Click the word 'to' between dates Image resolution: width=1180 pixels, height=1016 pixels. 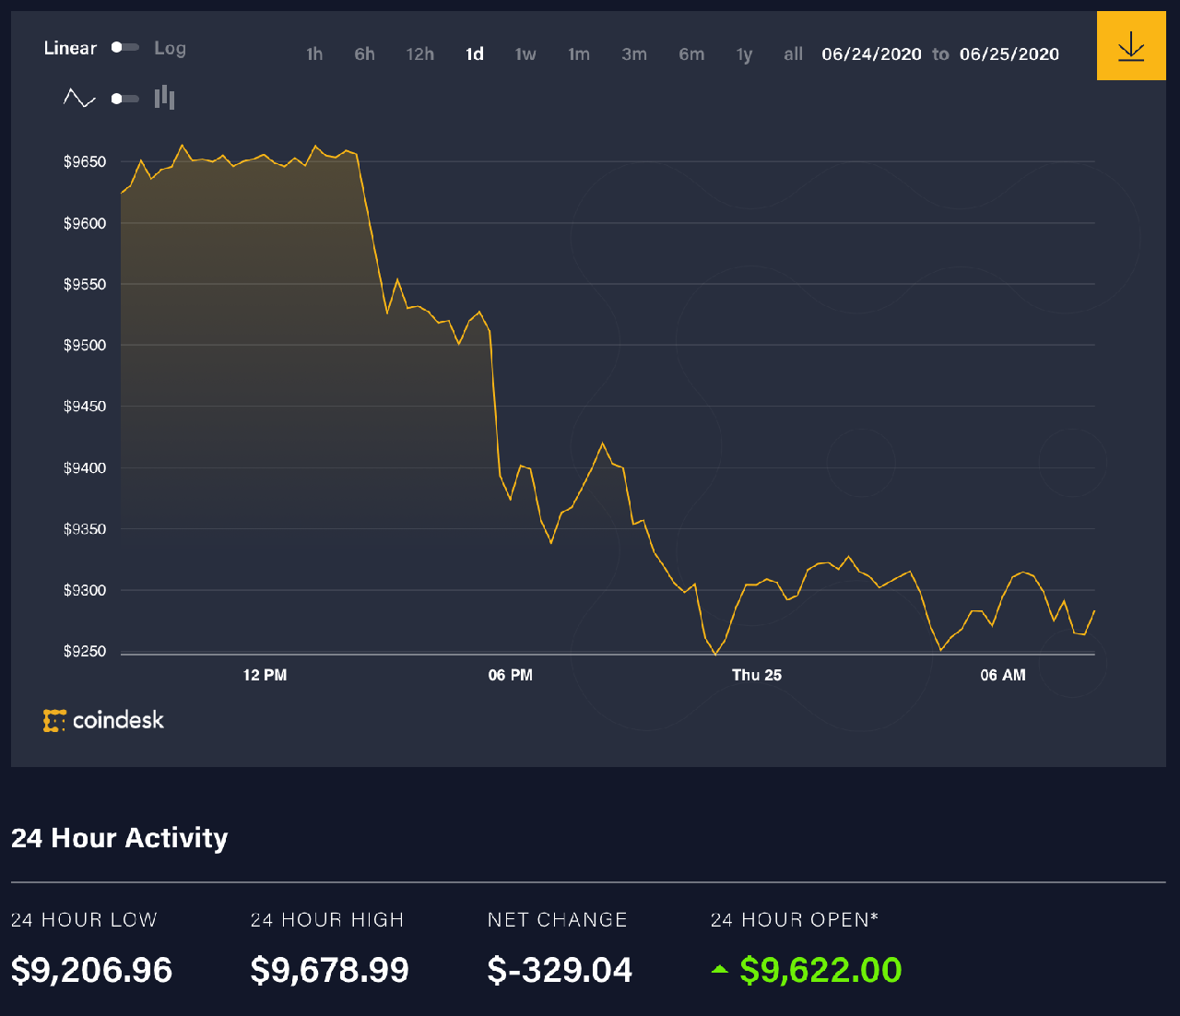940,54
